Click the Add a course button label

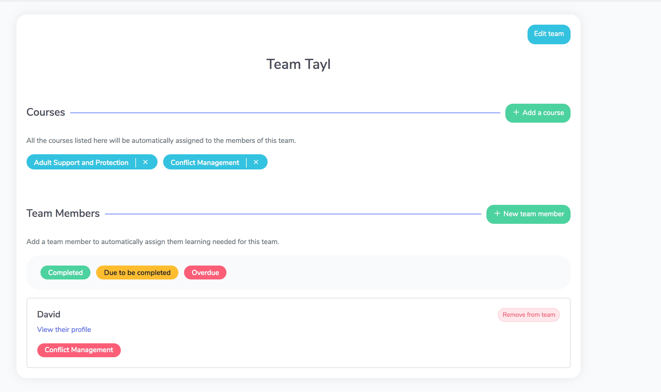(543, 113)
